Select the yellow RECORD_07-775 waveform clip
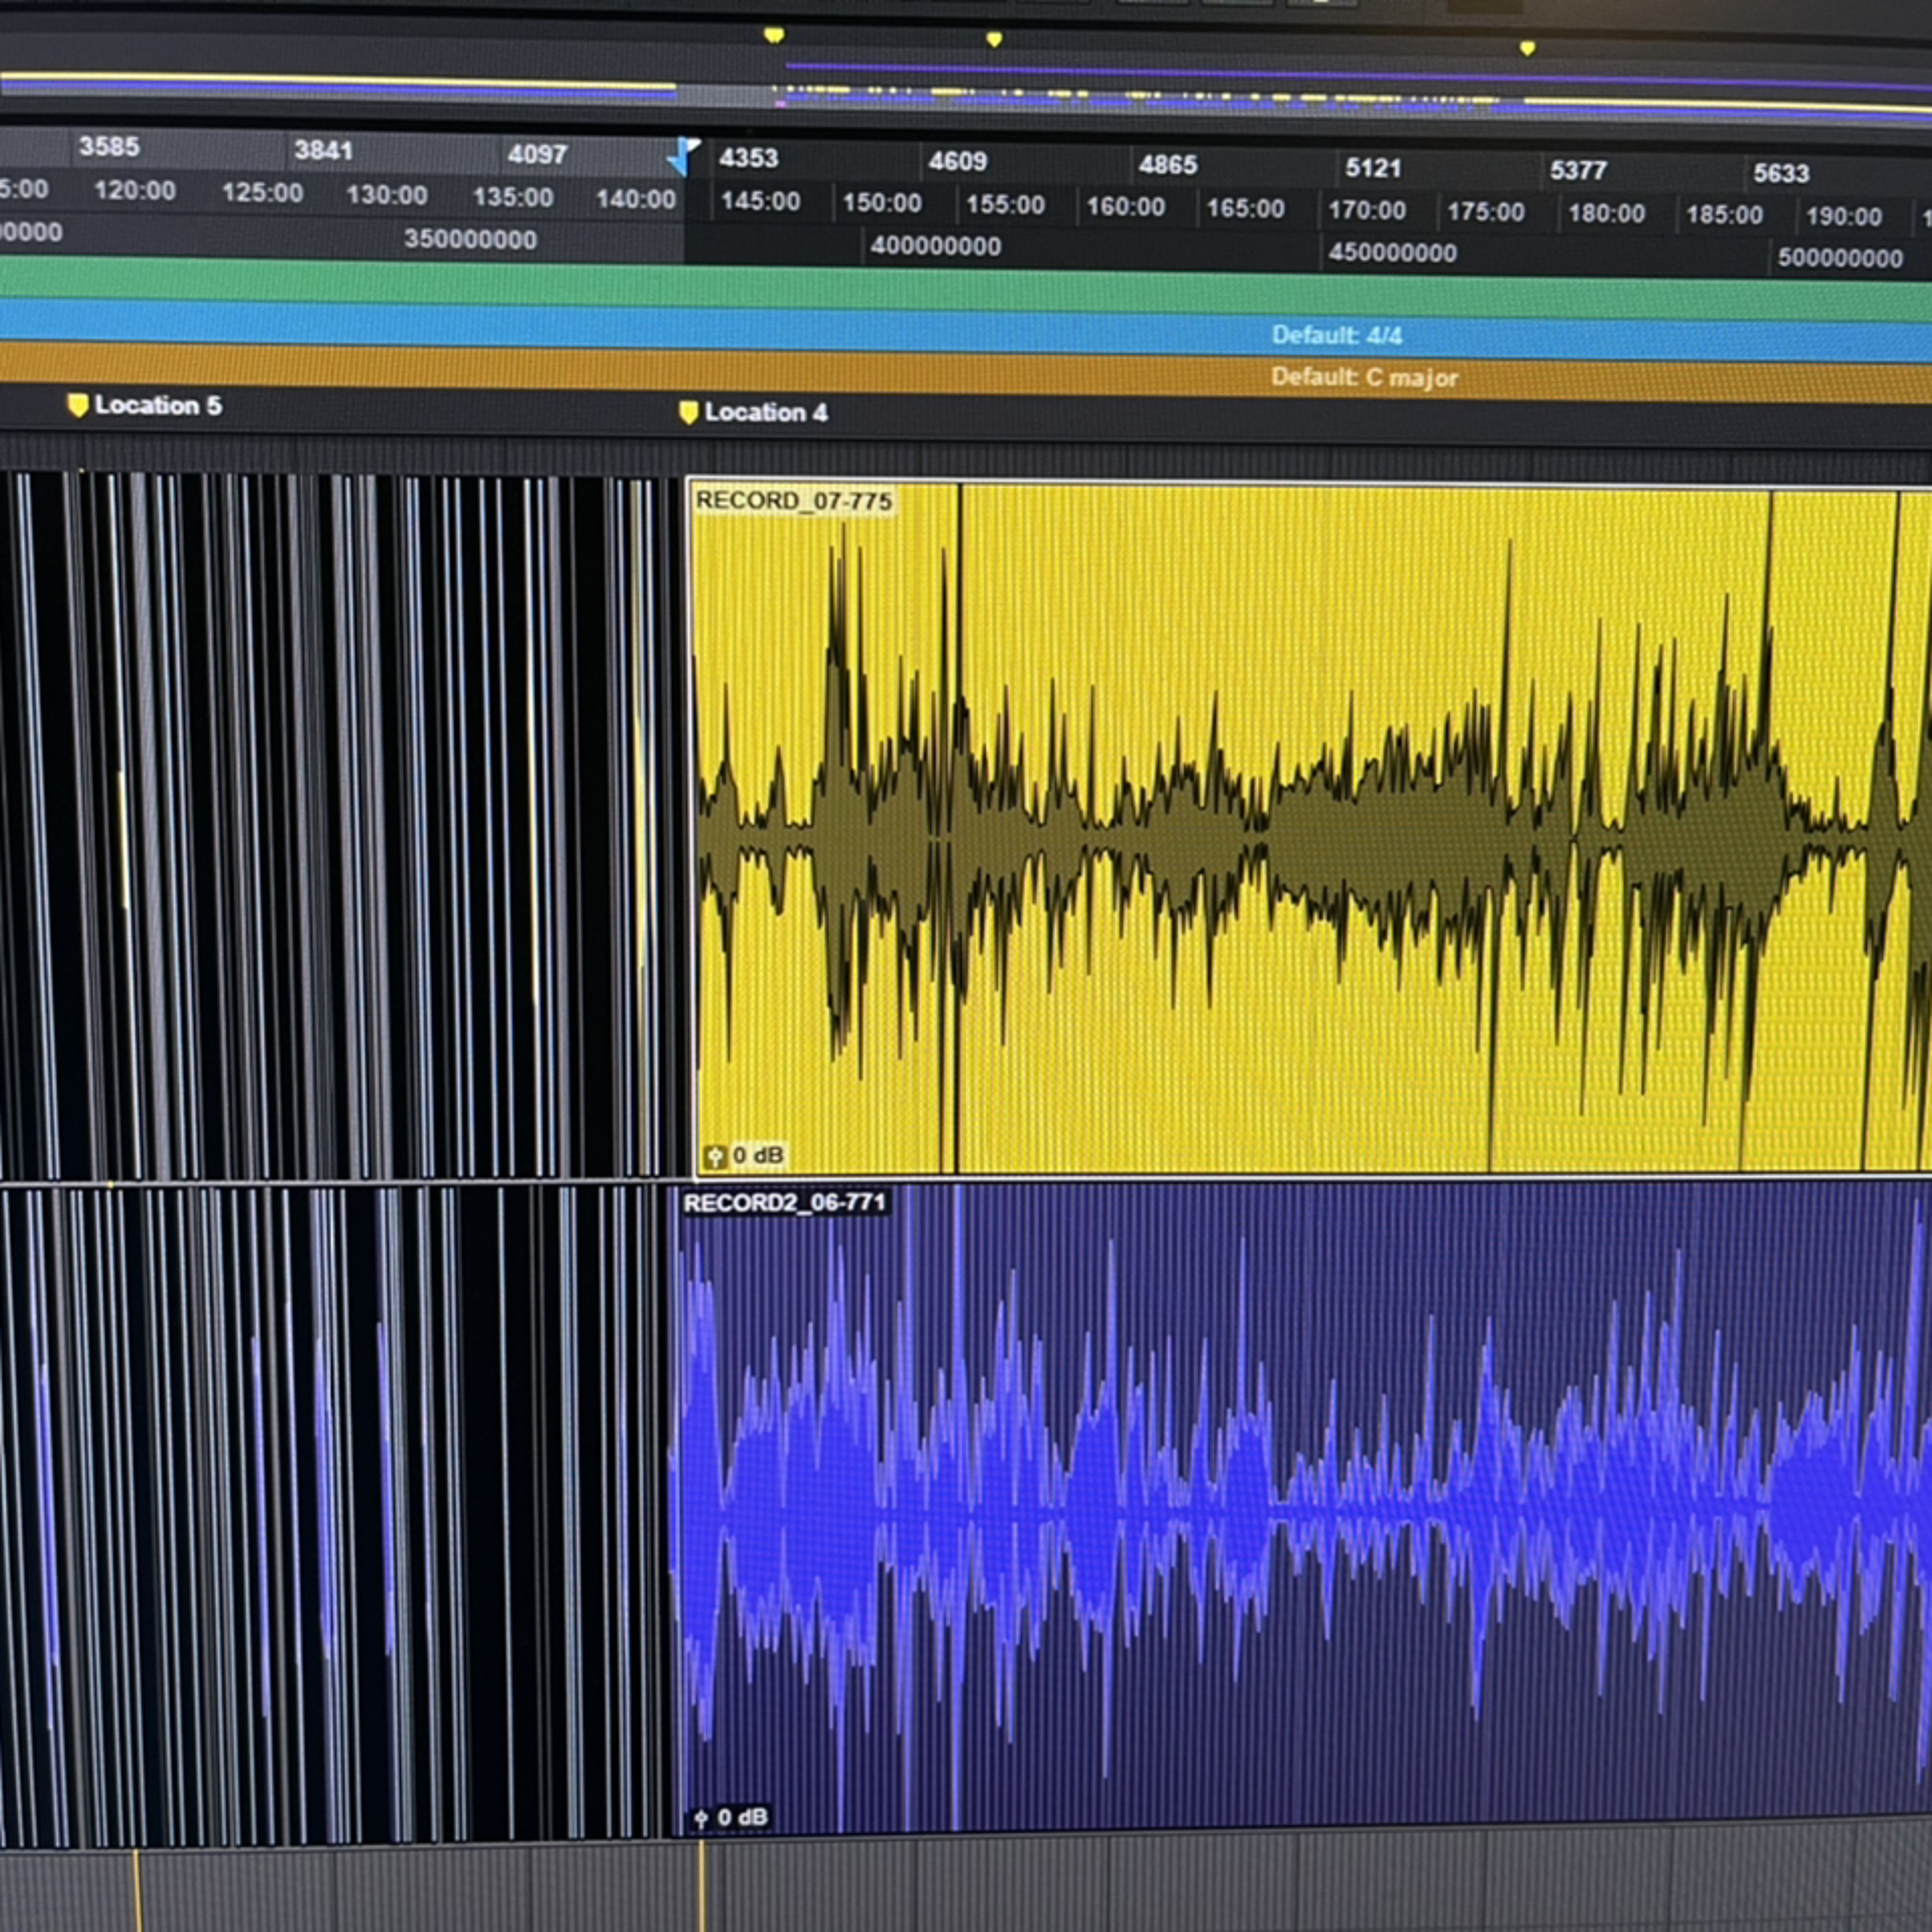This screenshot has height=1932, width=1932. coord(1310,830)
